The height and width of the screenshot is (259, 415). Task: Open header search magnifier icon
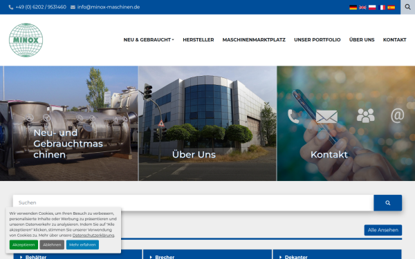pyautogui.click(x=407, y=7)
